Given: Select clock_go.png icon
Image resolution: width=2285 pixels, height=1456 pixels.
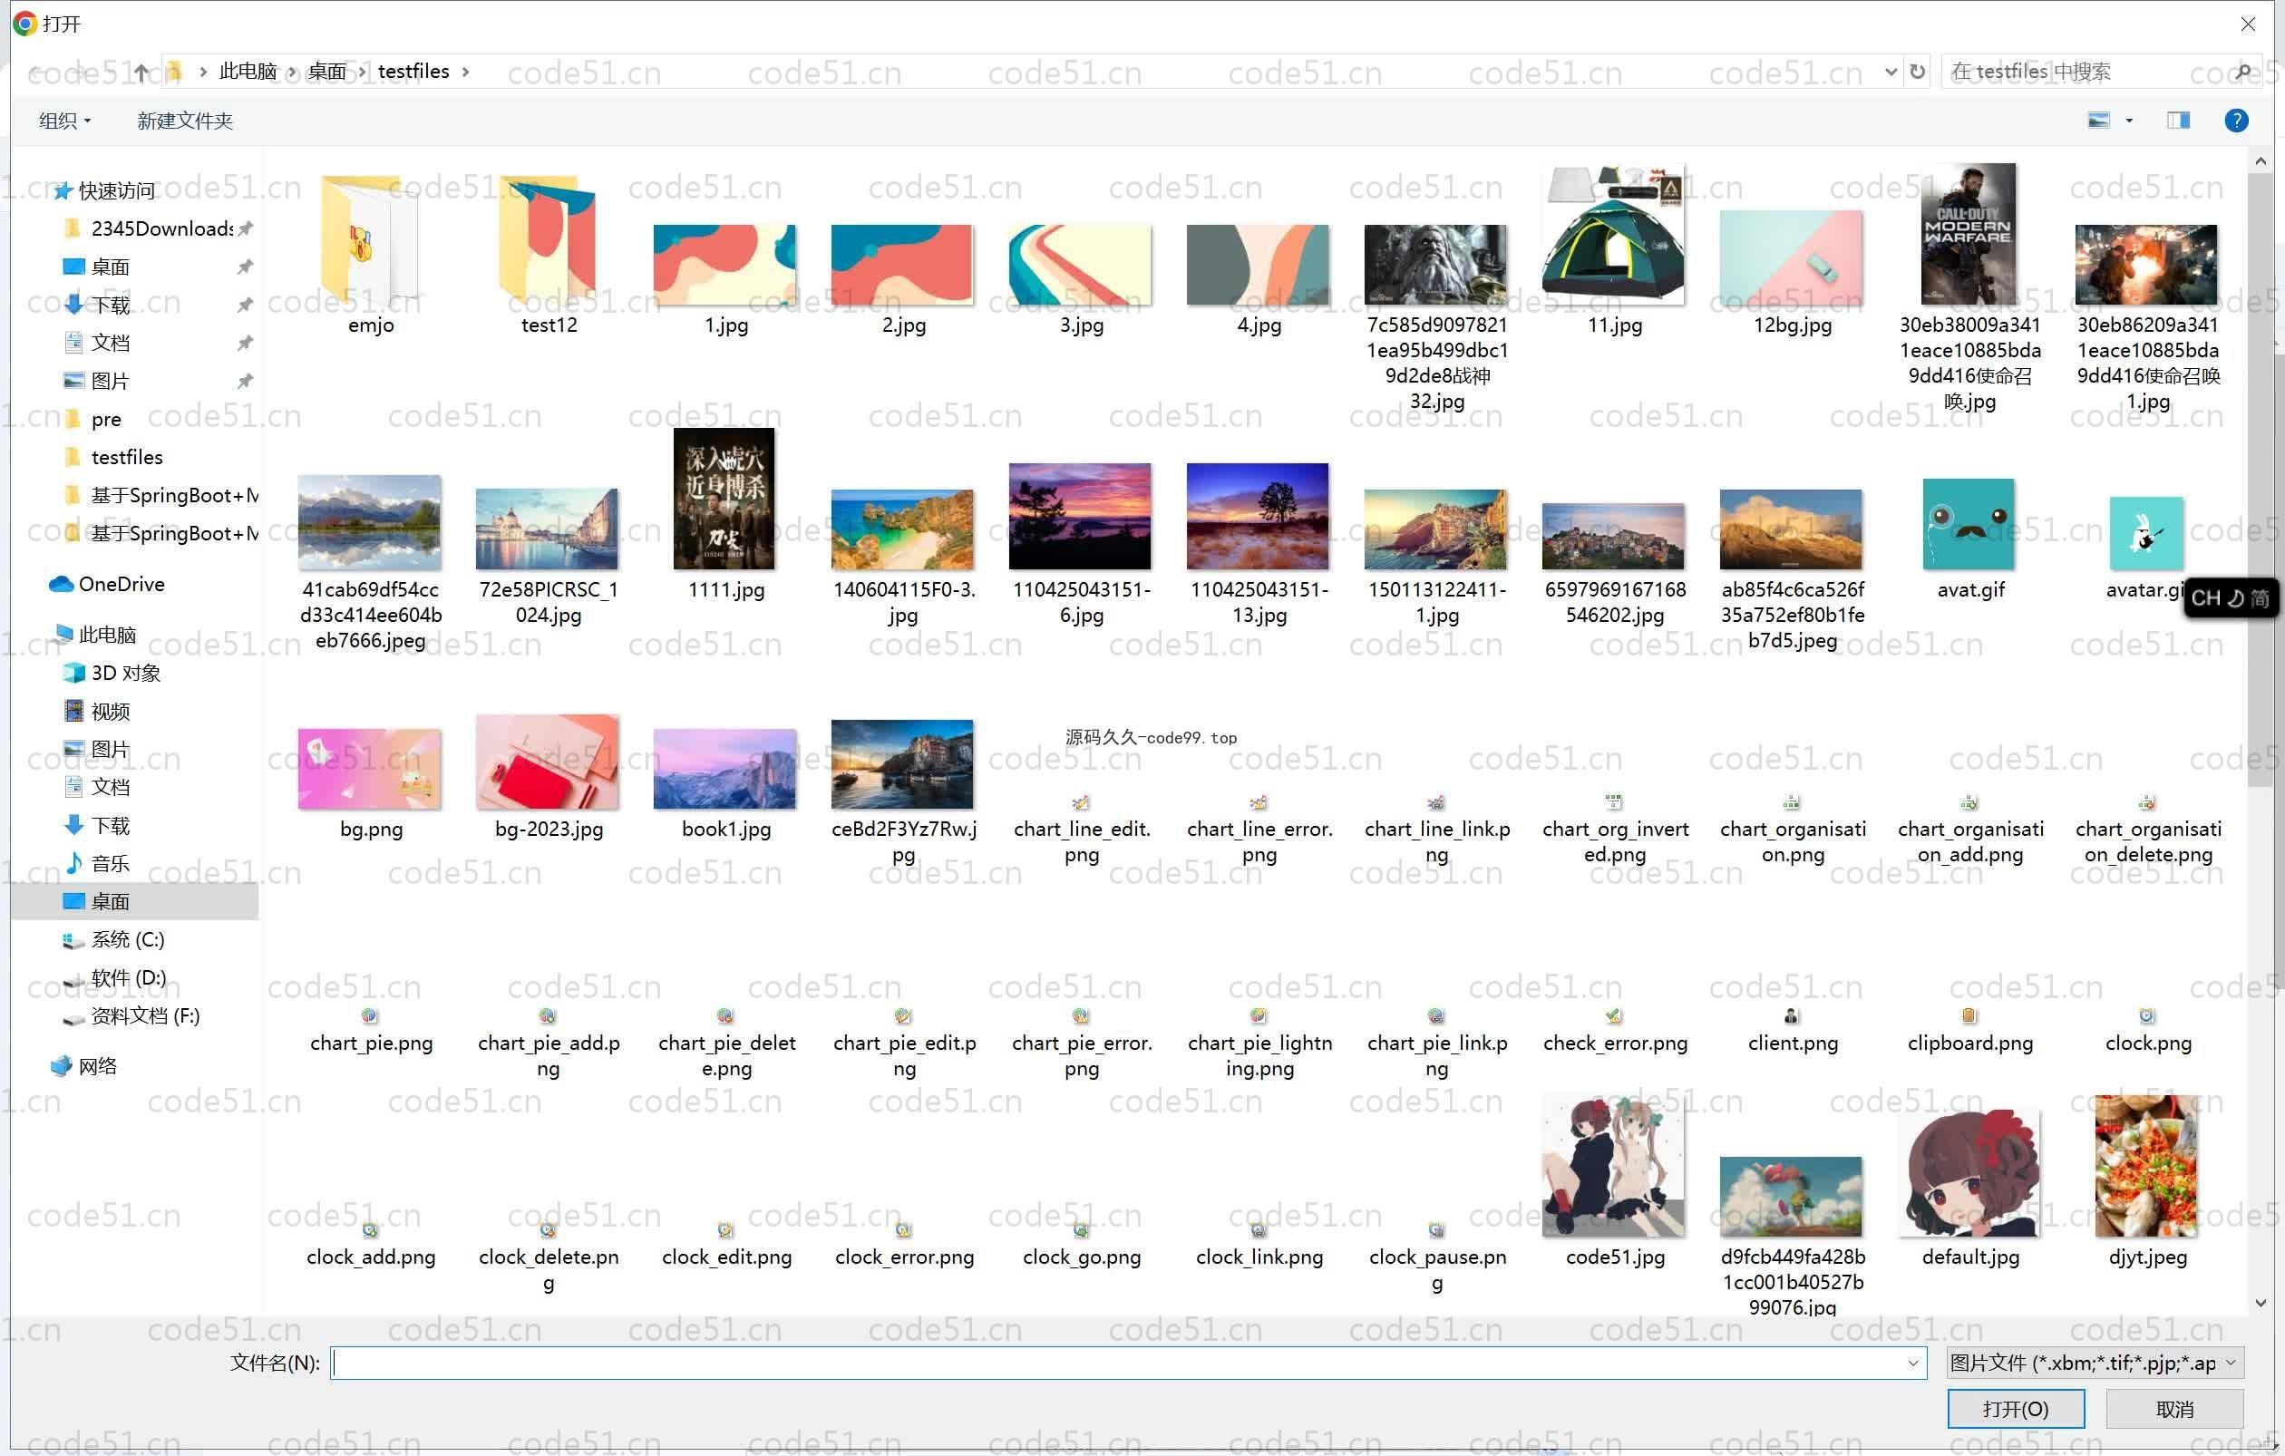Looking at the screenshot, I should [1081, 1230].
